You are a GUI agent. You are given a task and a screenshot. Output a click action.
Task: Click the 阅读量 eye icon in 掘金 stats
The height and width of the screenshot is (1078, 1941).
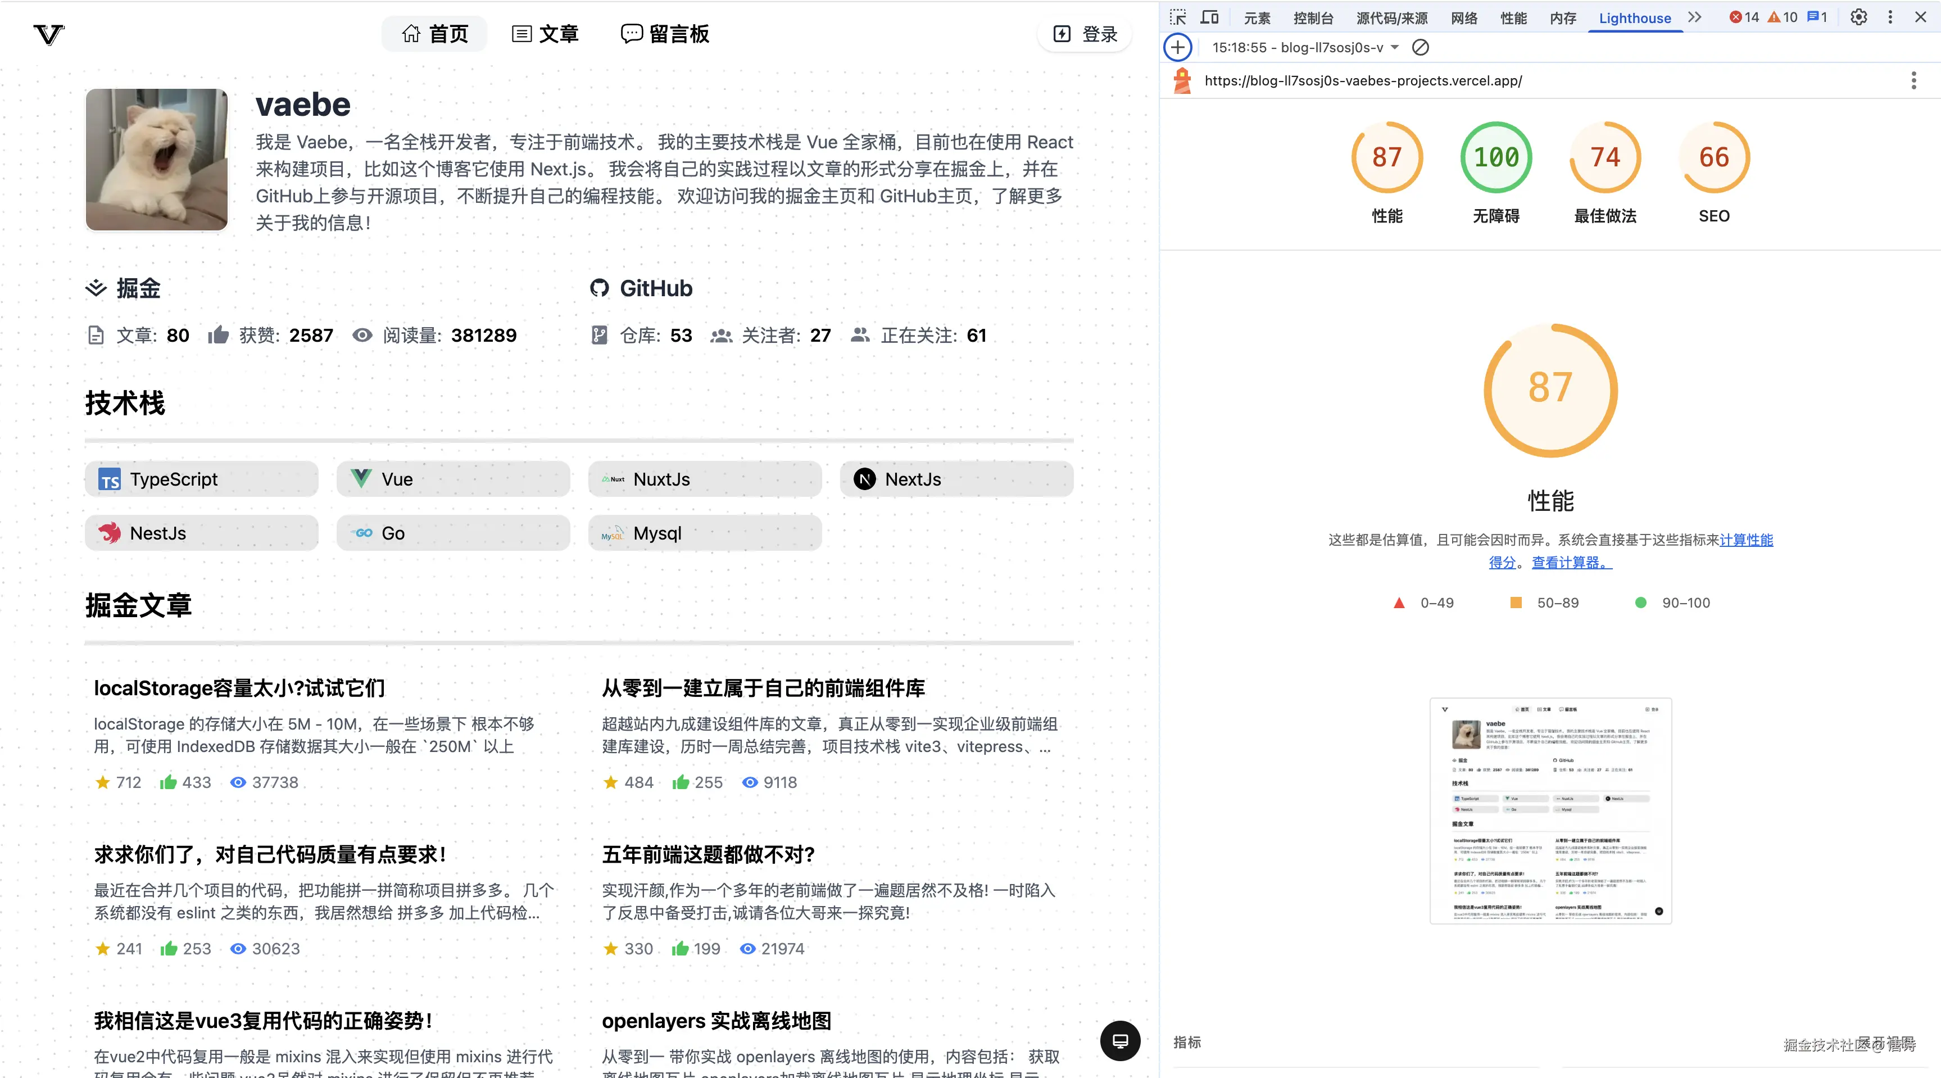[362, 336]
